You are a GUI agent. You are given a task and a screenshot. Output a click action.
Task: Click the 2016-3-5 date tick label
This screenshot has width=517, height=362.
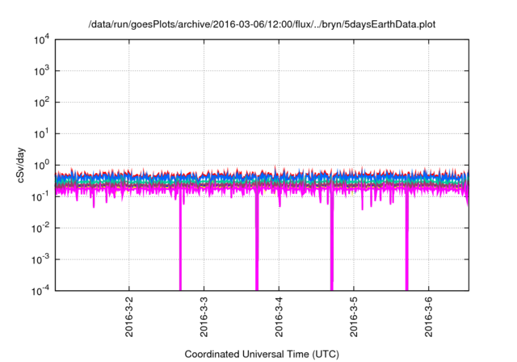(x=354, y=317)
